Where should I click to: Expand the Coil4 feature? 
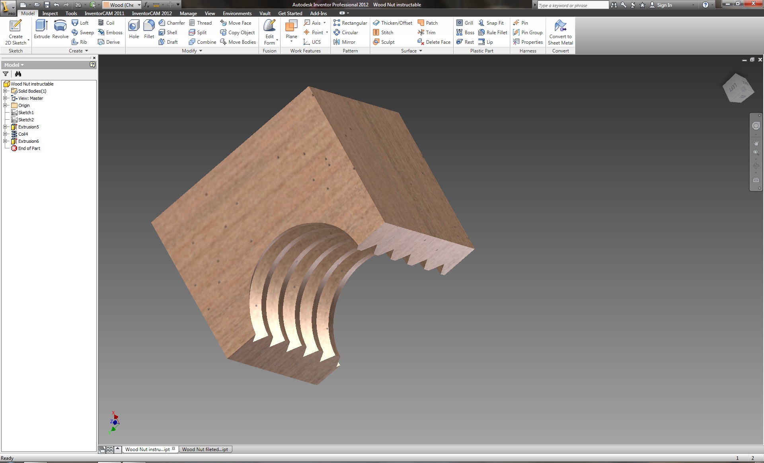point(5,134)
